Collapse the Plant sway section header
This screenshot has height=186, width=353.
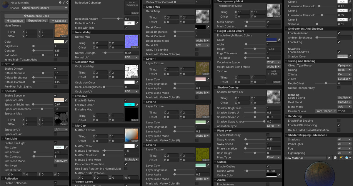pos(248,130)
